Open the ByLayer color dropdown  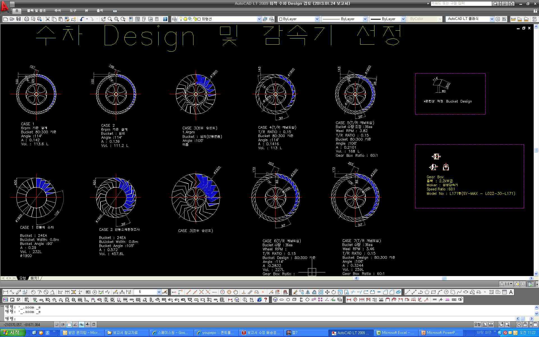pyautogui.click(x=317, y=19)
